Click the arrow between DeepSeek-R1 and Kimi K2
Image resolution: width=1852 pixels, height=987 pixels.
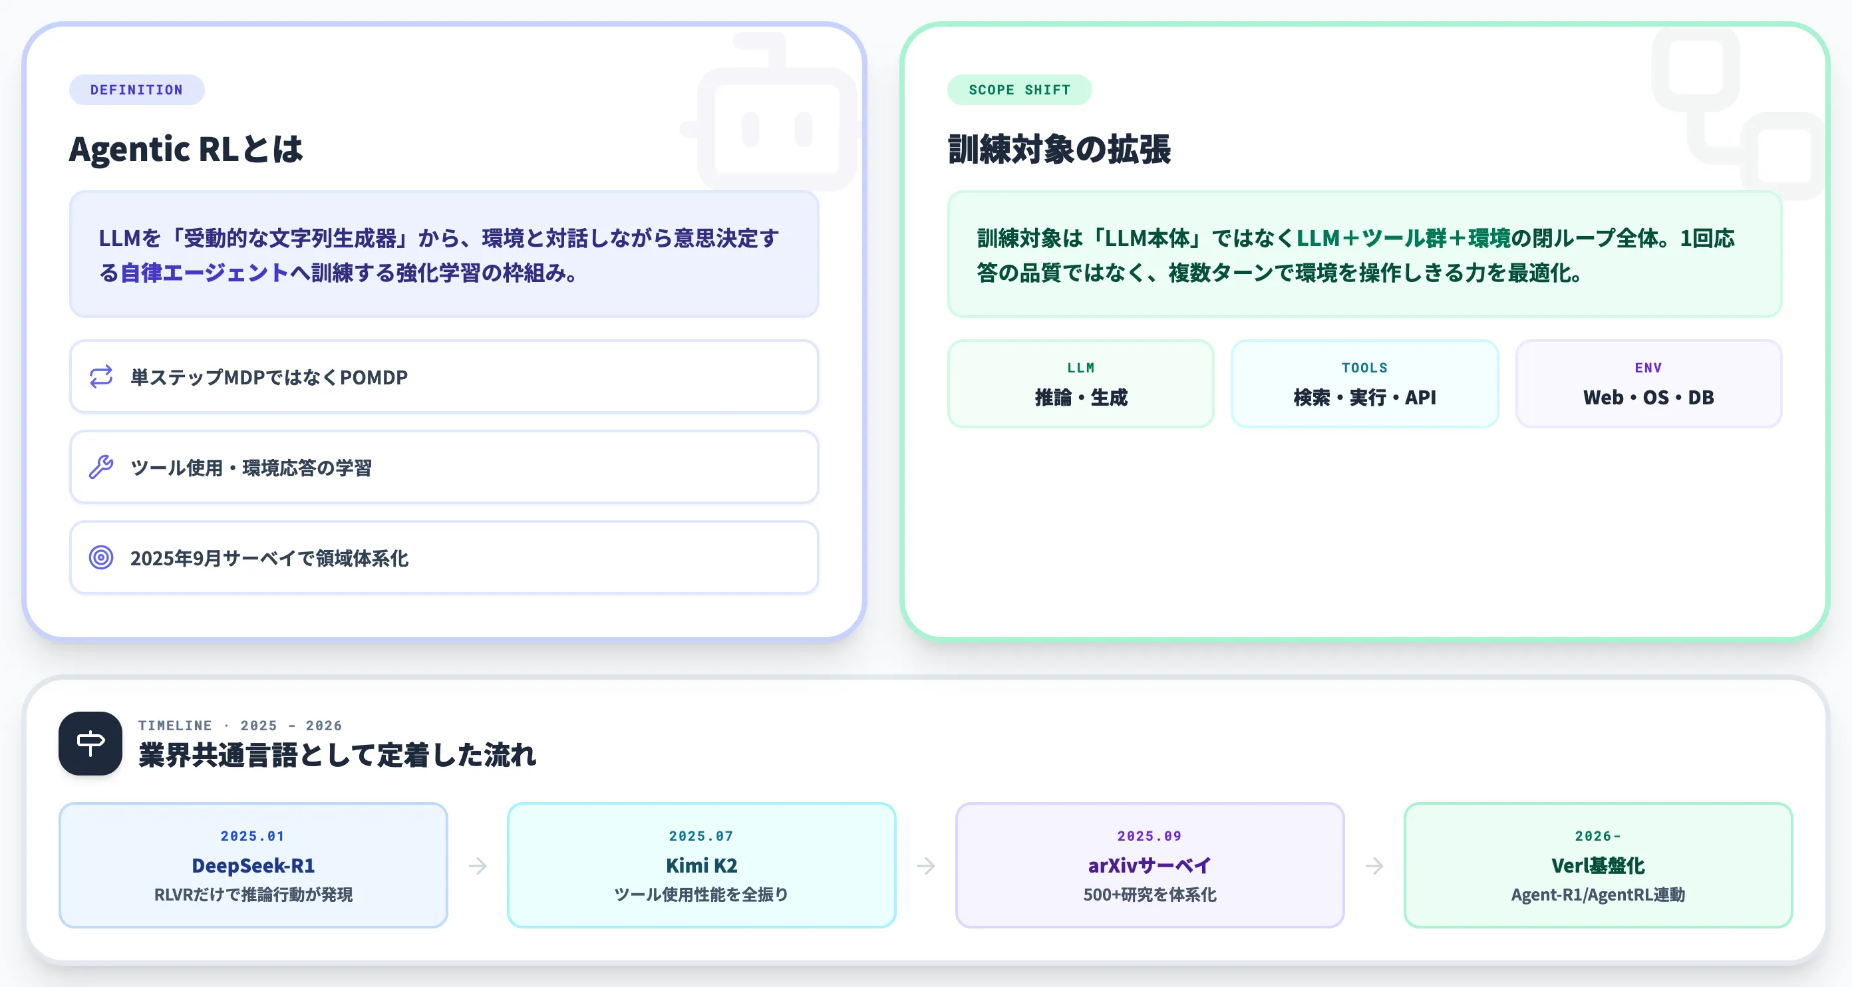click(478, 865)
